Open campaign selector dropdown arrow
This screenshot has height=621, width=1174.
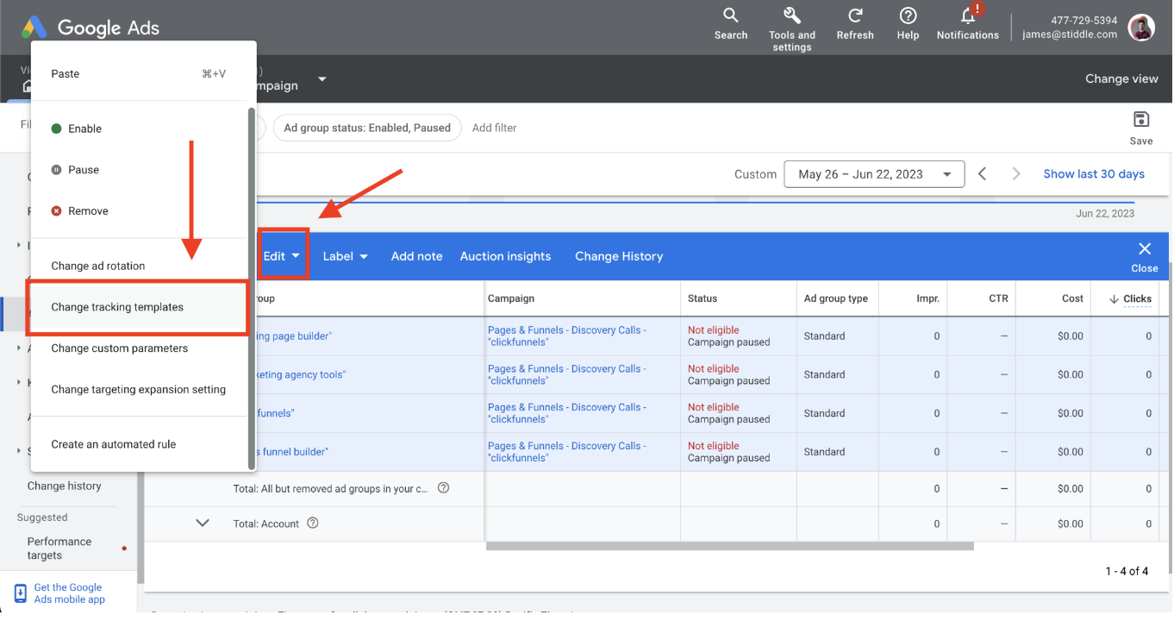[322, 79]
